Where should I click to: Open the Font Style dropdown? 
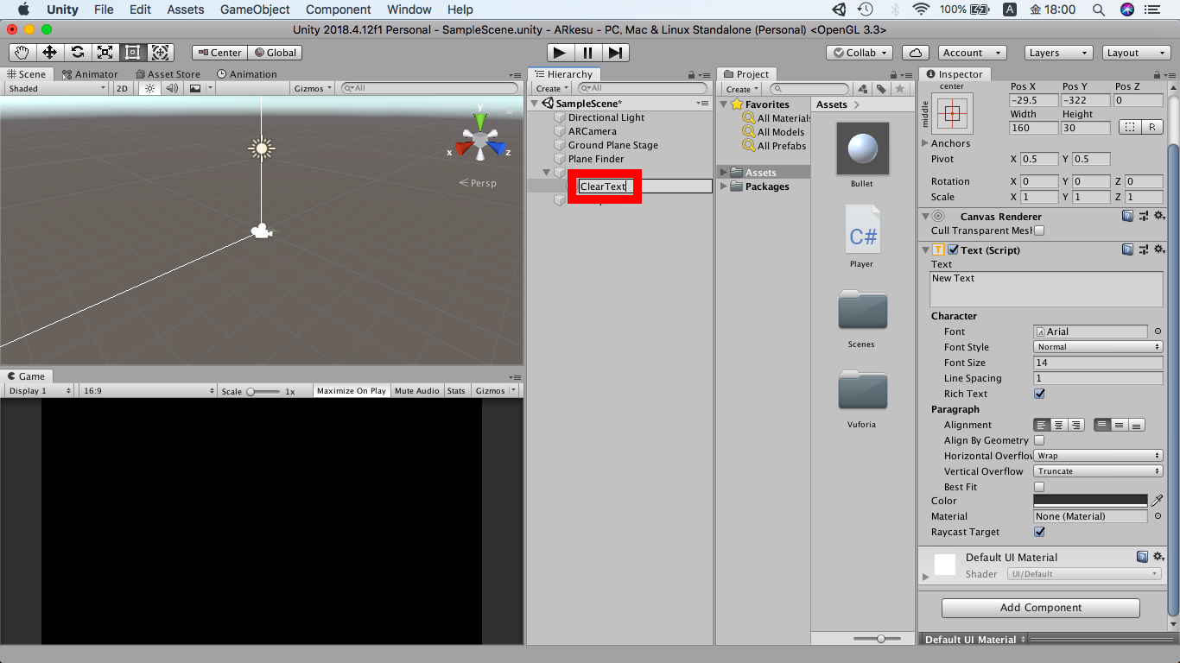(x=1098, y=347)
